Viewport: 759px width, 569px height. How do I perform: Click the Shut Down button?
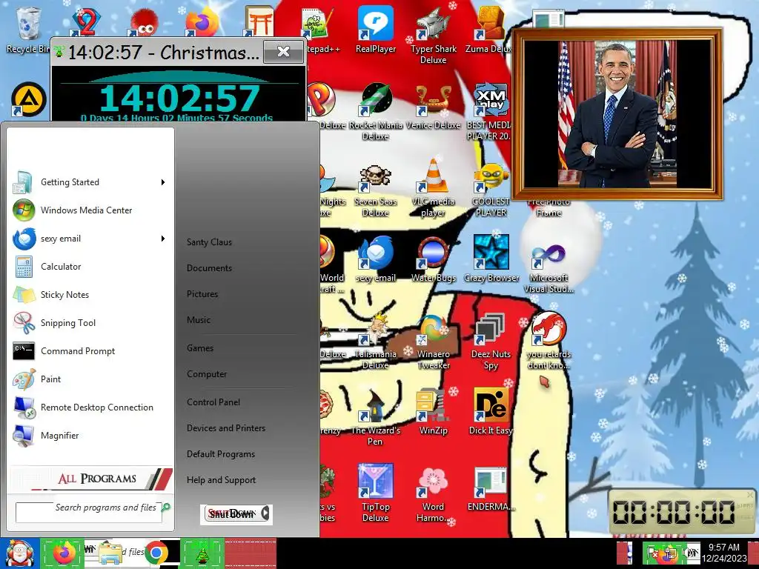pyautogui.click(x=231, y=513)
